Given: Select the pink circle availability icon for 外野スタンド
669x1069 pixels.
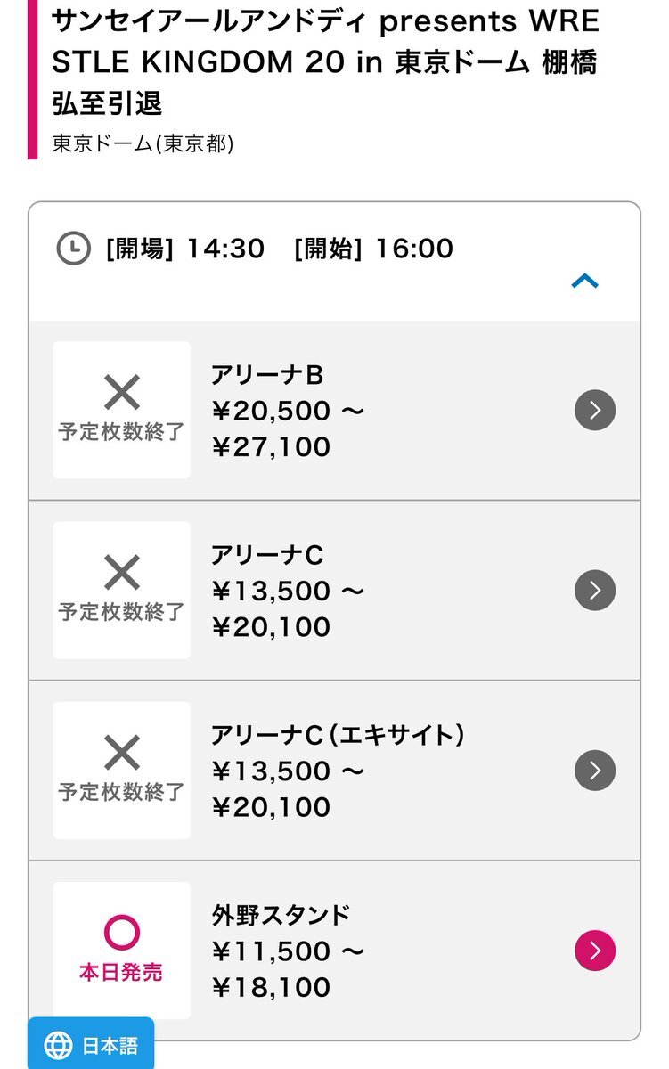Looking at the screenshot, I should tap(122, 932).
